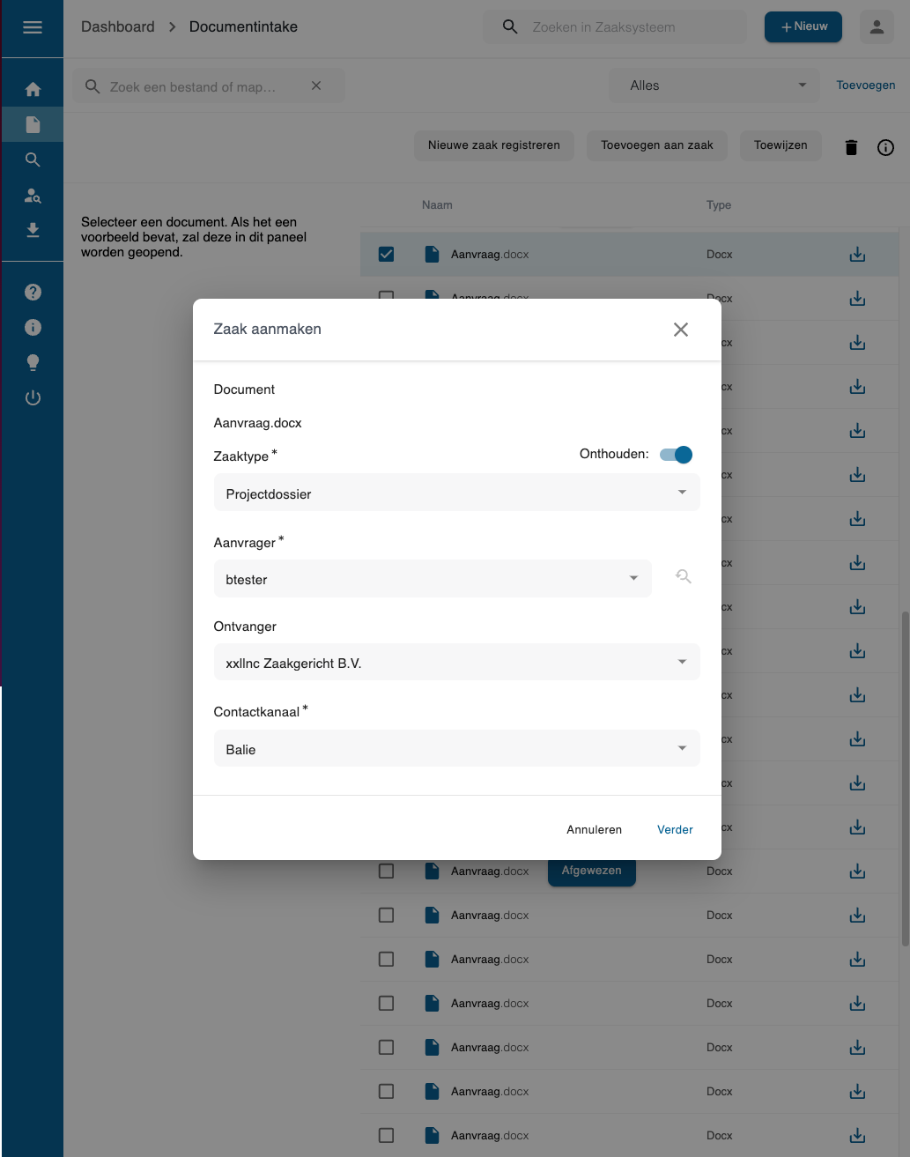Click the document list vertical scrollbar
910x1157 pixels.
pos(905,778)
